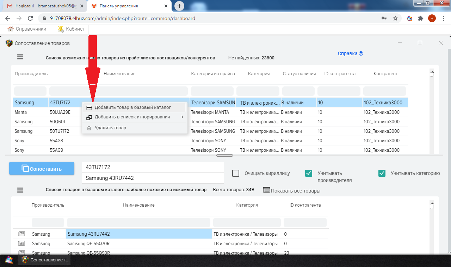The width and height of the screenshot is (451, 267).
Task: Click the colorful start icon in taskbar
Action: point(9,260)
